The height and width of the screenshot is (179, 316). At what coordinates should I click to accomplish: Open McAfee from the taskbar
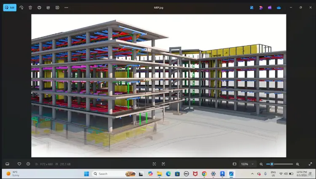tap(195, 174)
